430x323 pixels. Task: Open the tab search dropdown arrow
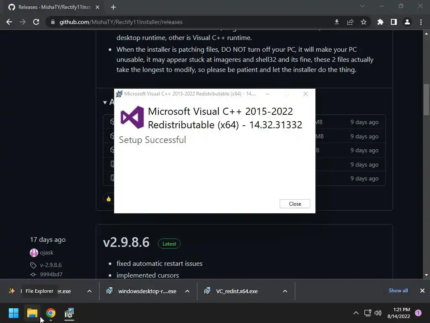point(362,6)
